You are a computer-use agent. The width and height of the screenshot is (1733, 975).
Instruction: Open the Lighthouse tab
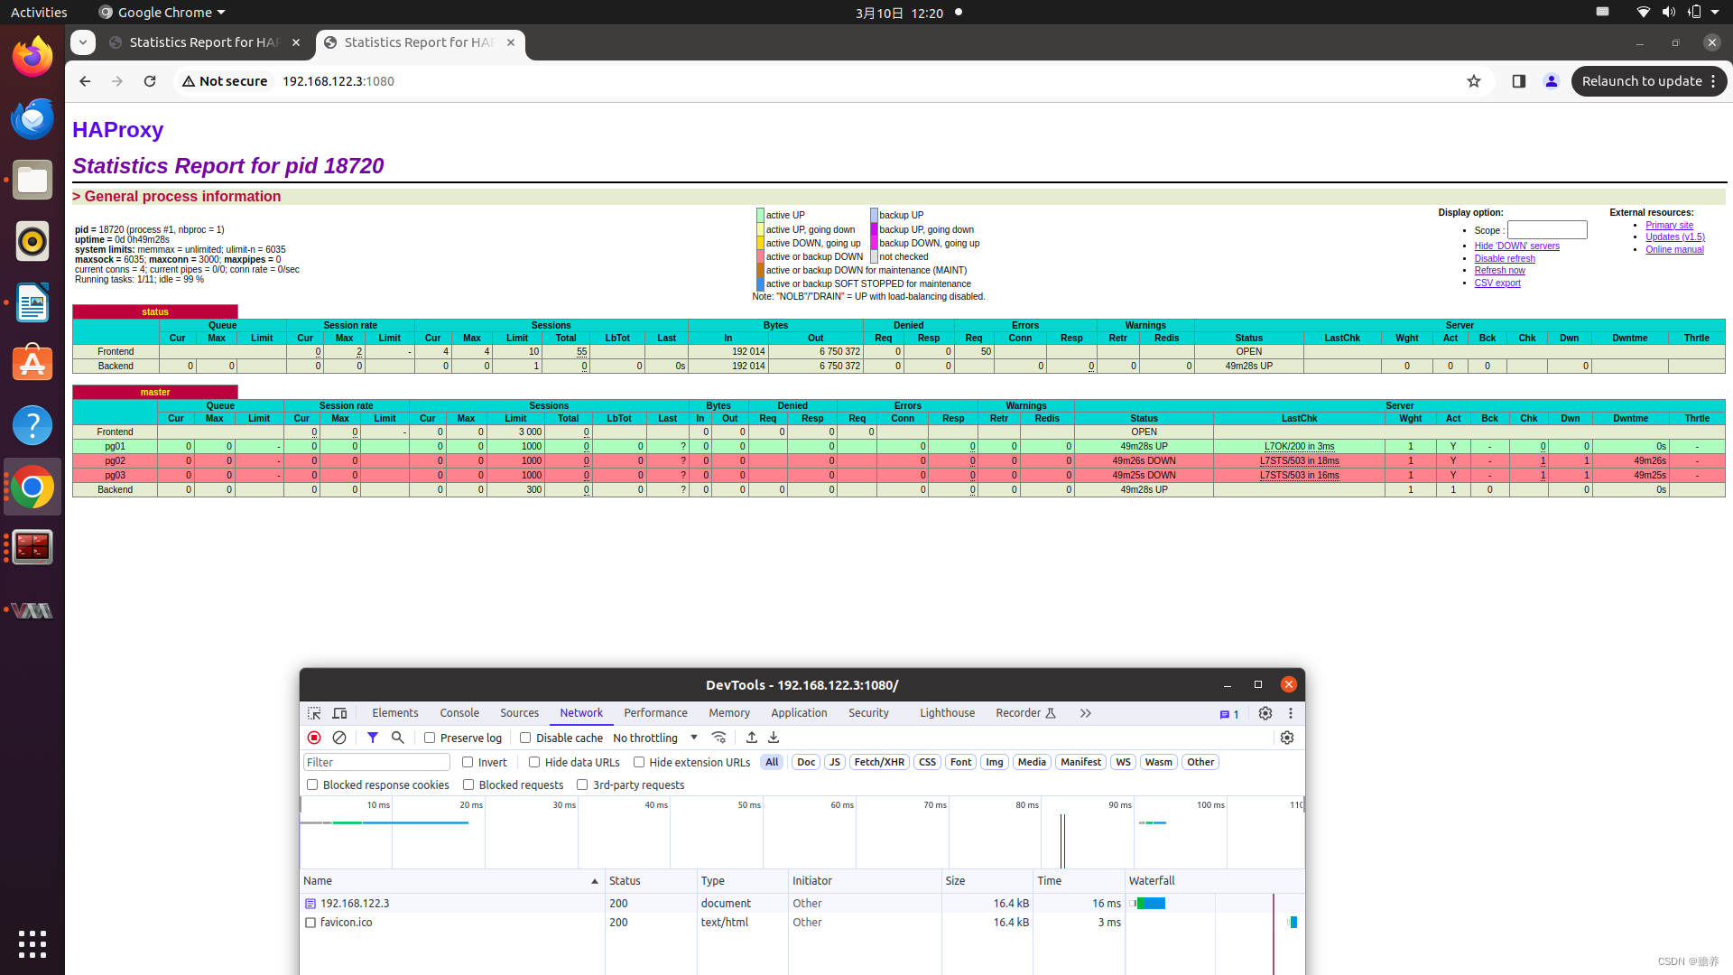(x=948, y=713)
